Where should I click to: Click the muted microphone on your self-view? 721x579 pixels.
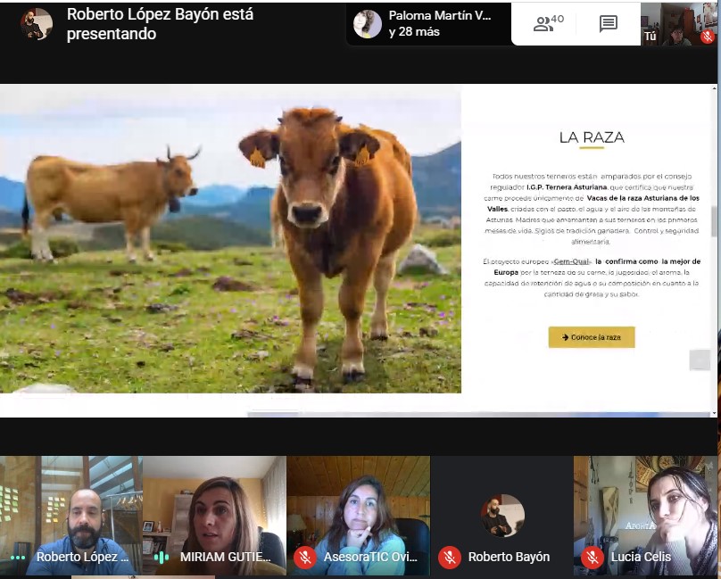708,37
